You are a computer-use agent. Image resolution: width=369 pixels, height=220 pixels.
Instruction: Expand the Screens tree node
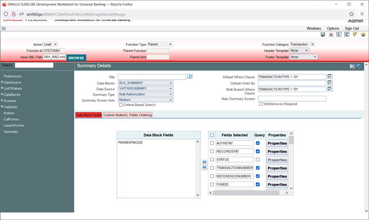(x=2, y=100)
